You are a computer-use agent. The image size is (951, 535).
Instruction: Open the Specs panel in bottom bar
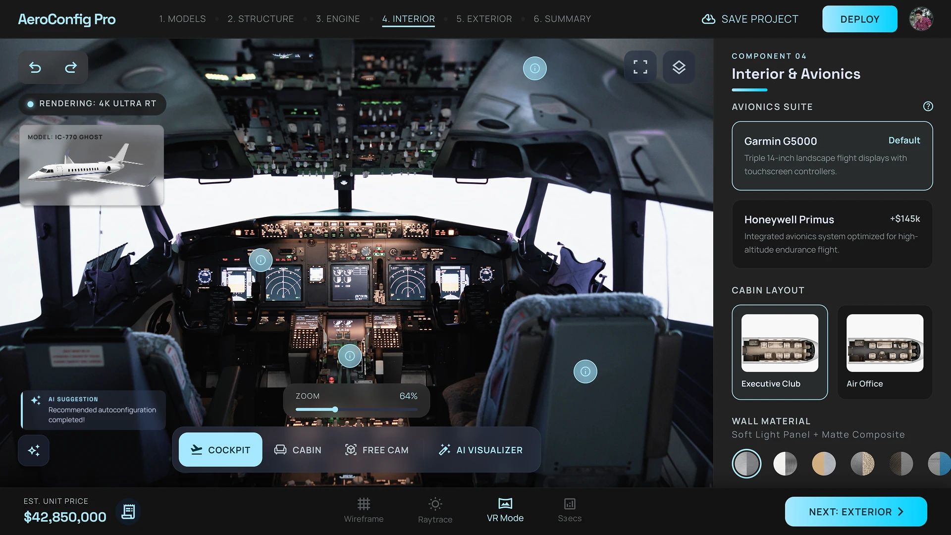569,510
